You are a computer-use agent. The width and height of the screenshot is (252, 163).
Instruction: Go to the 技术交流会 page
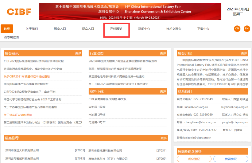174,29
